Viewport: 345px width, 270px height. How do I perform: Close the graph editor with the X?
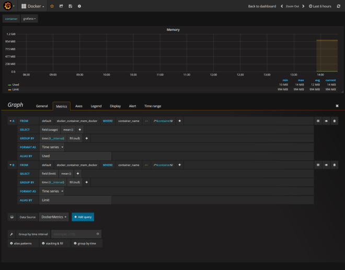click(337, 106)
